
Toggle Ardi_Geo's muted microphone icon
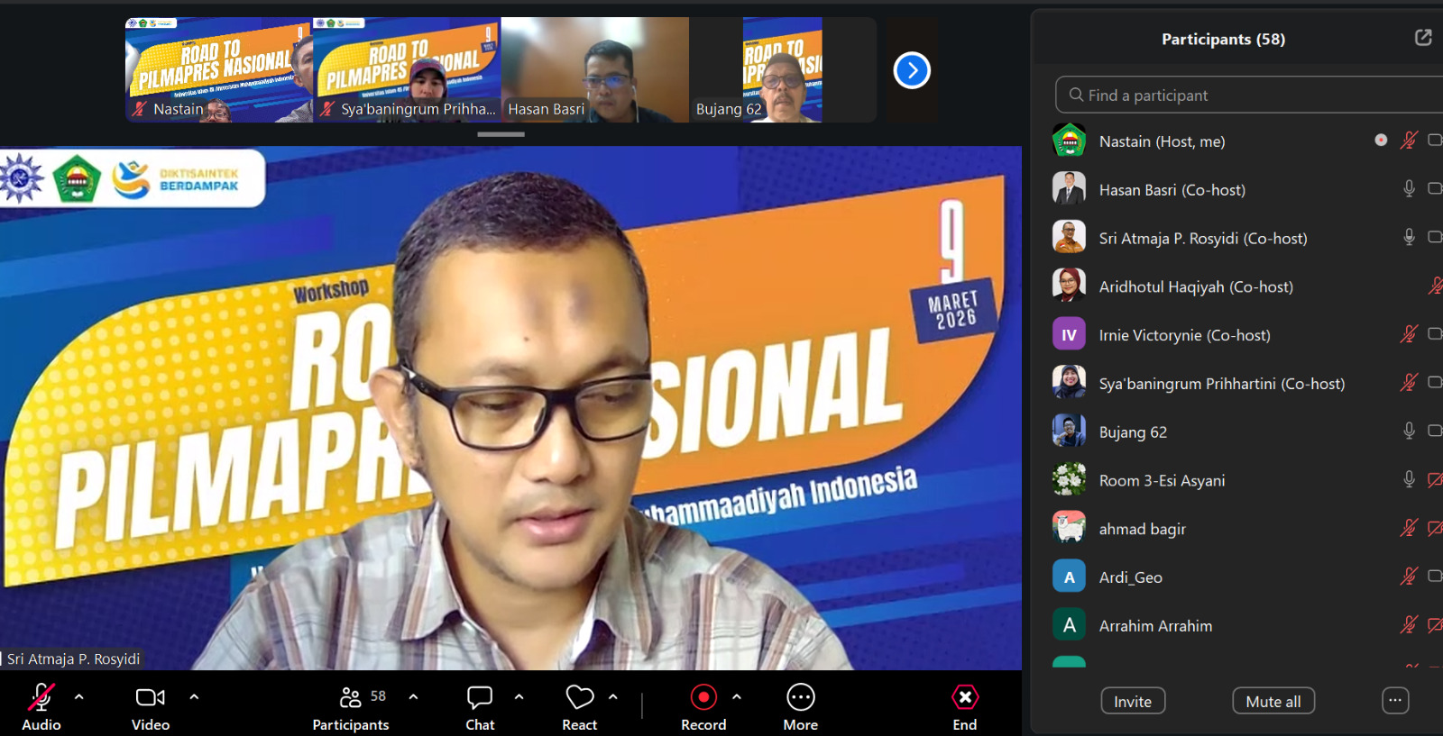click(x=1409, y=577)
